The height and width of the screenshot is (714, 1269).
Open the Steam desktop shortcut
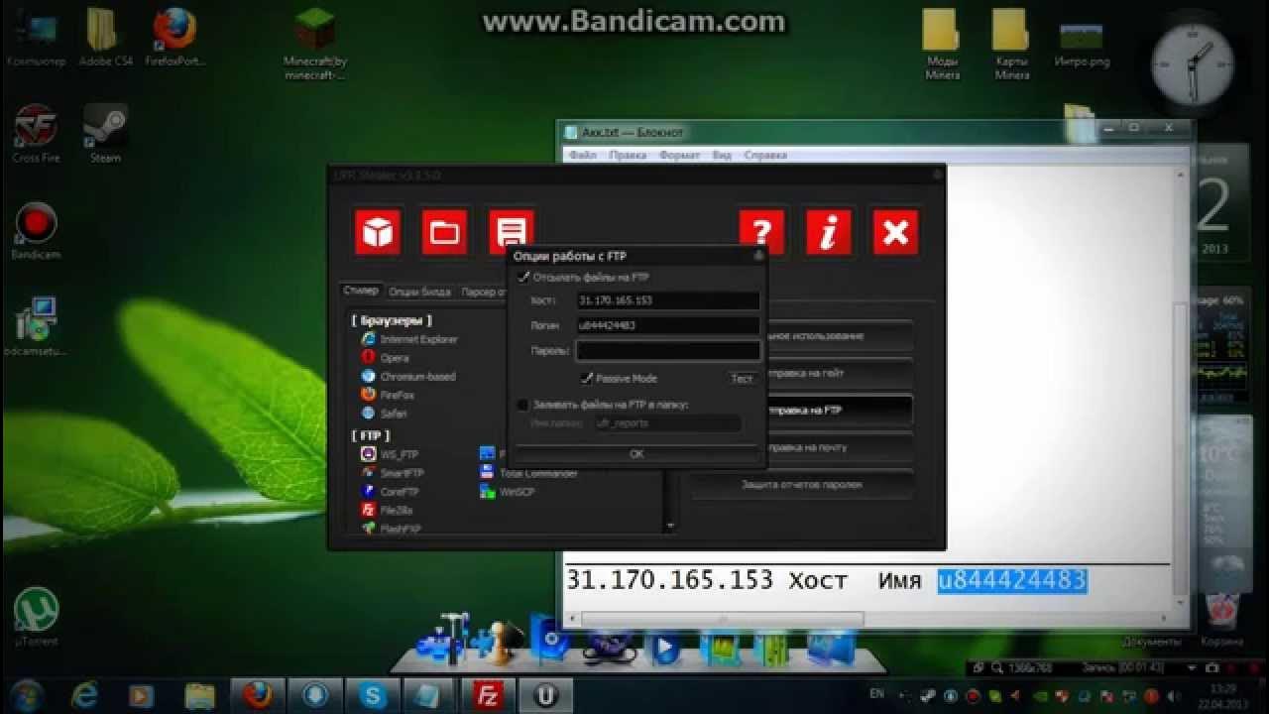105,133
